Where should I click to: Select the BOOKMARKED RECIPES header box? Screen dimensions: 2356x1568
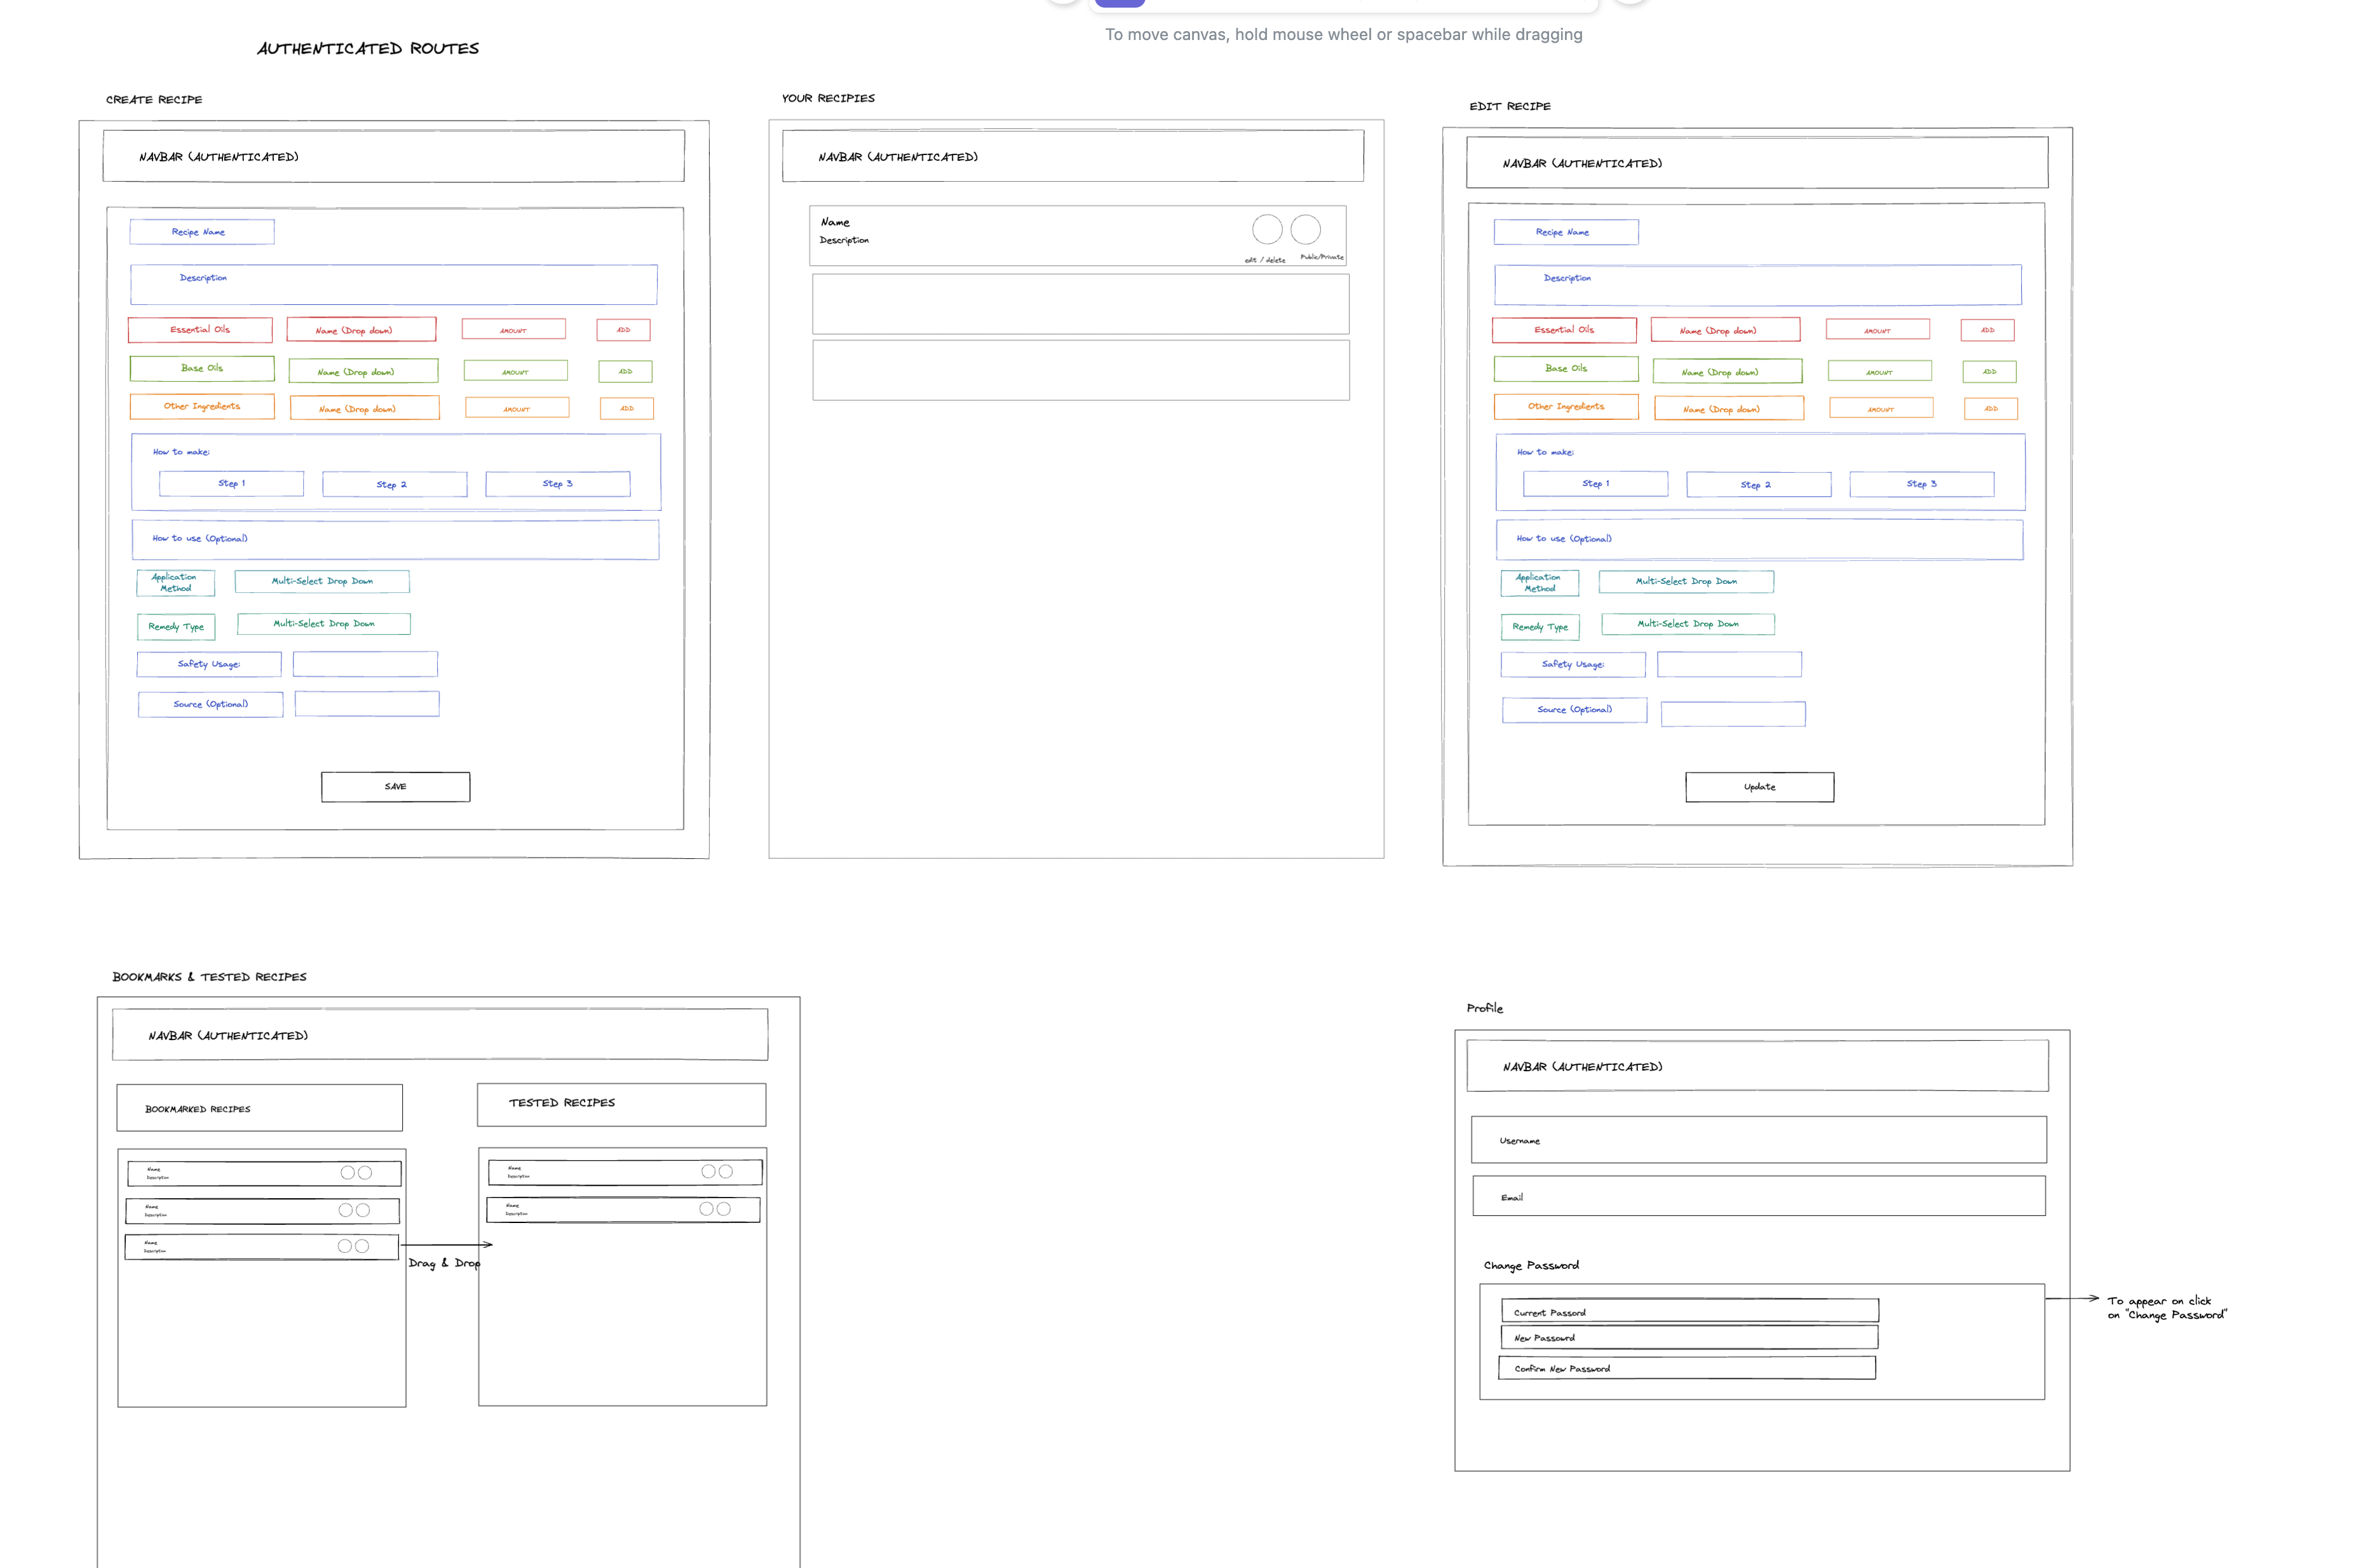tap(259, 1108)
